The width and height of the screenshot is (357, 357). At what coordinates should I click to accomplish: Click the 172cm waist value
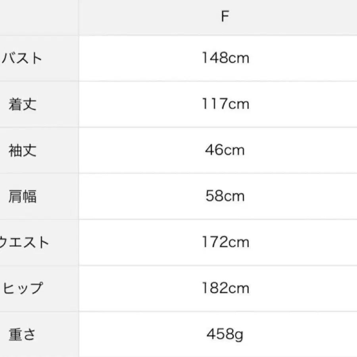coord(225,242)
